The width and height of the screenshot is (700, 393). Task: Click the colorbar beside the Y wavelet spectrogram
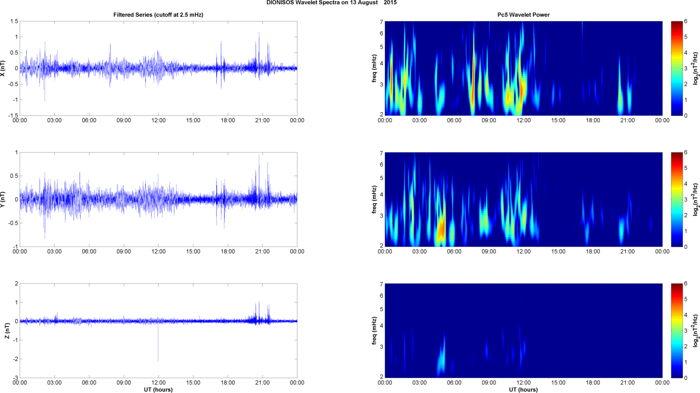[677, 199]
